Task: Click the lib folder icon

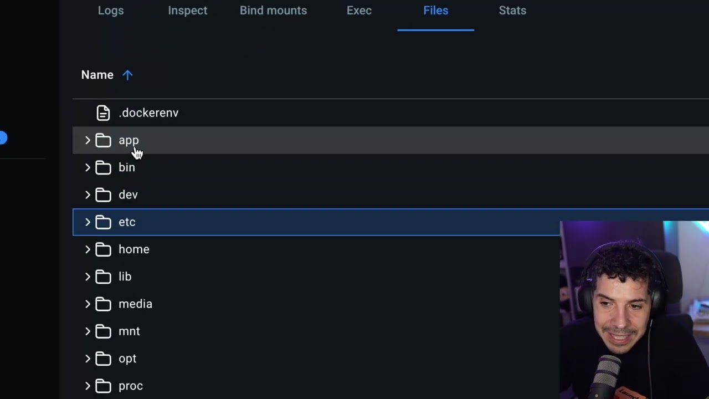Action: (103, 277)
